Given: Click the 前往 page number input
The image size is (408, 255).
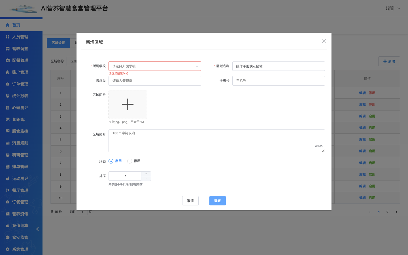Looking at the screenshot, I should click(82, 212).
